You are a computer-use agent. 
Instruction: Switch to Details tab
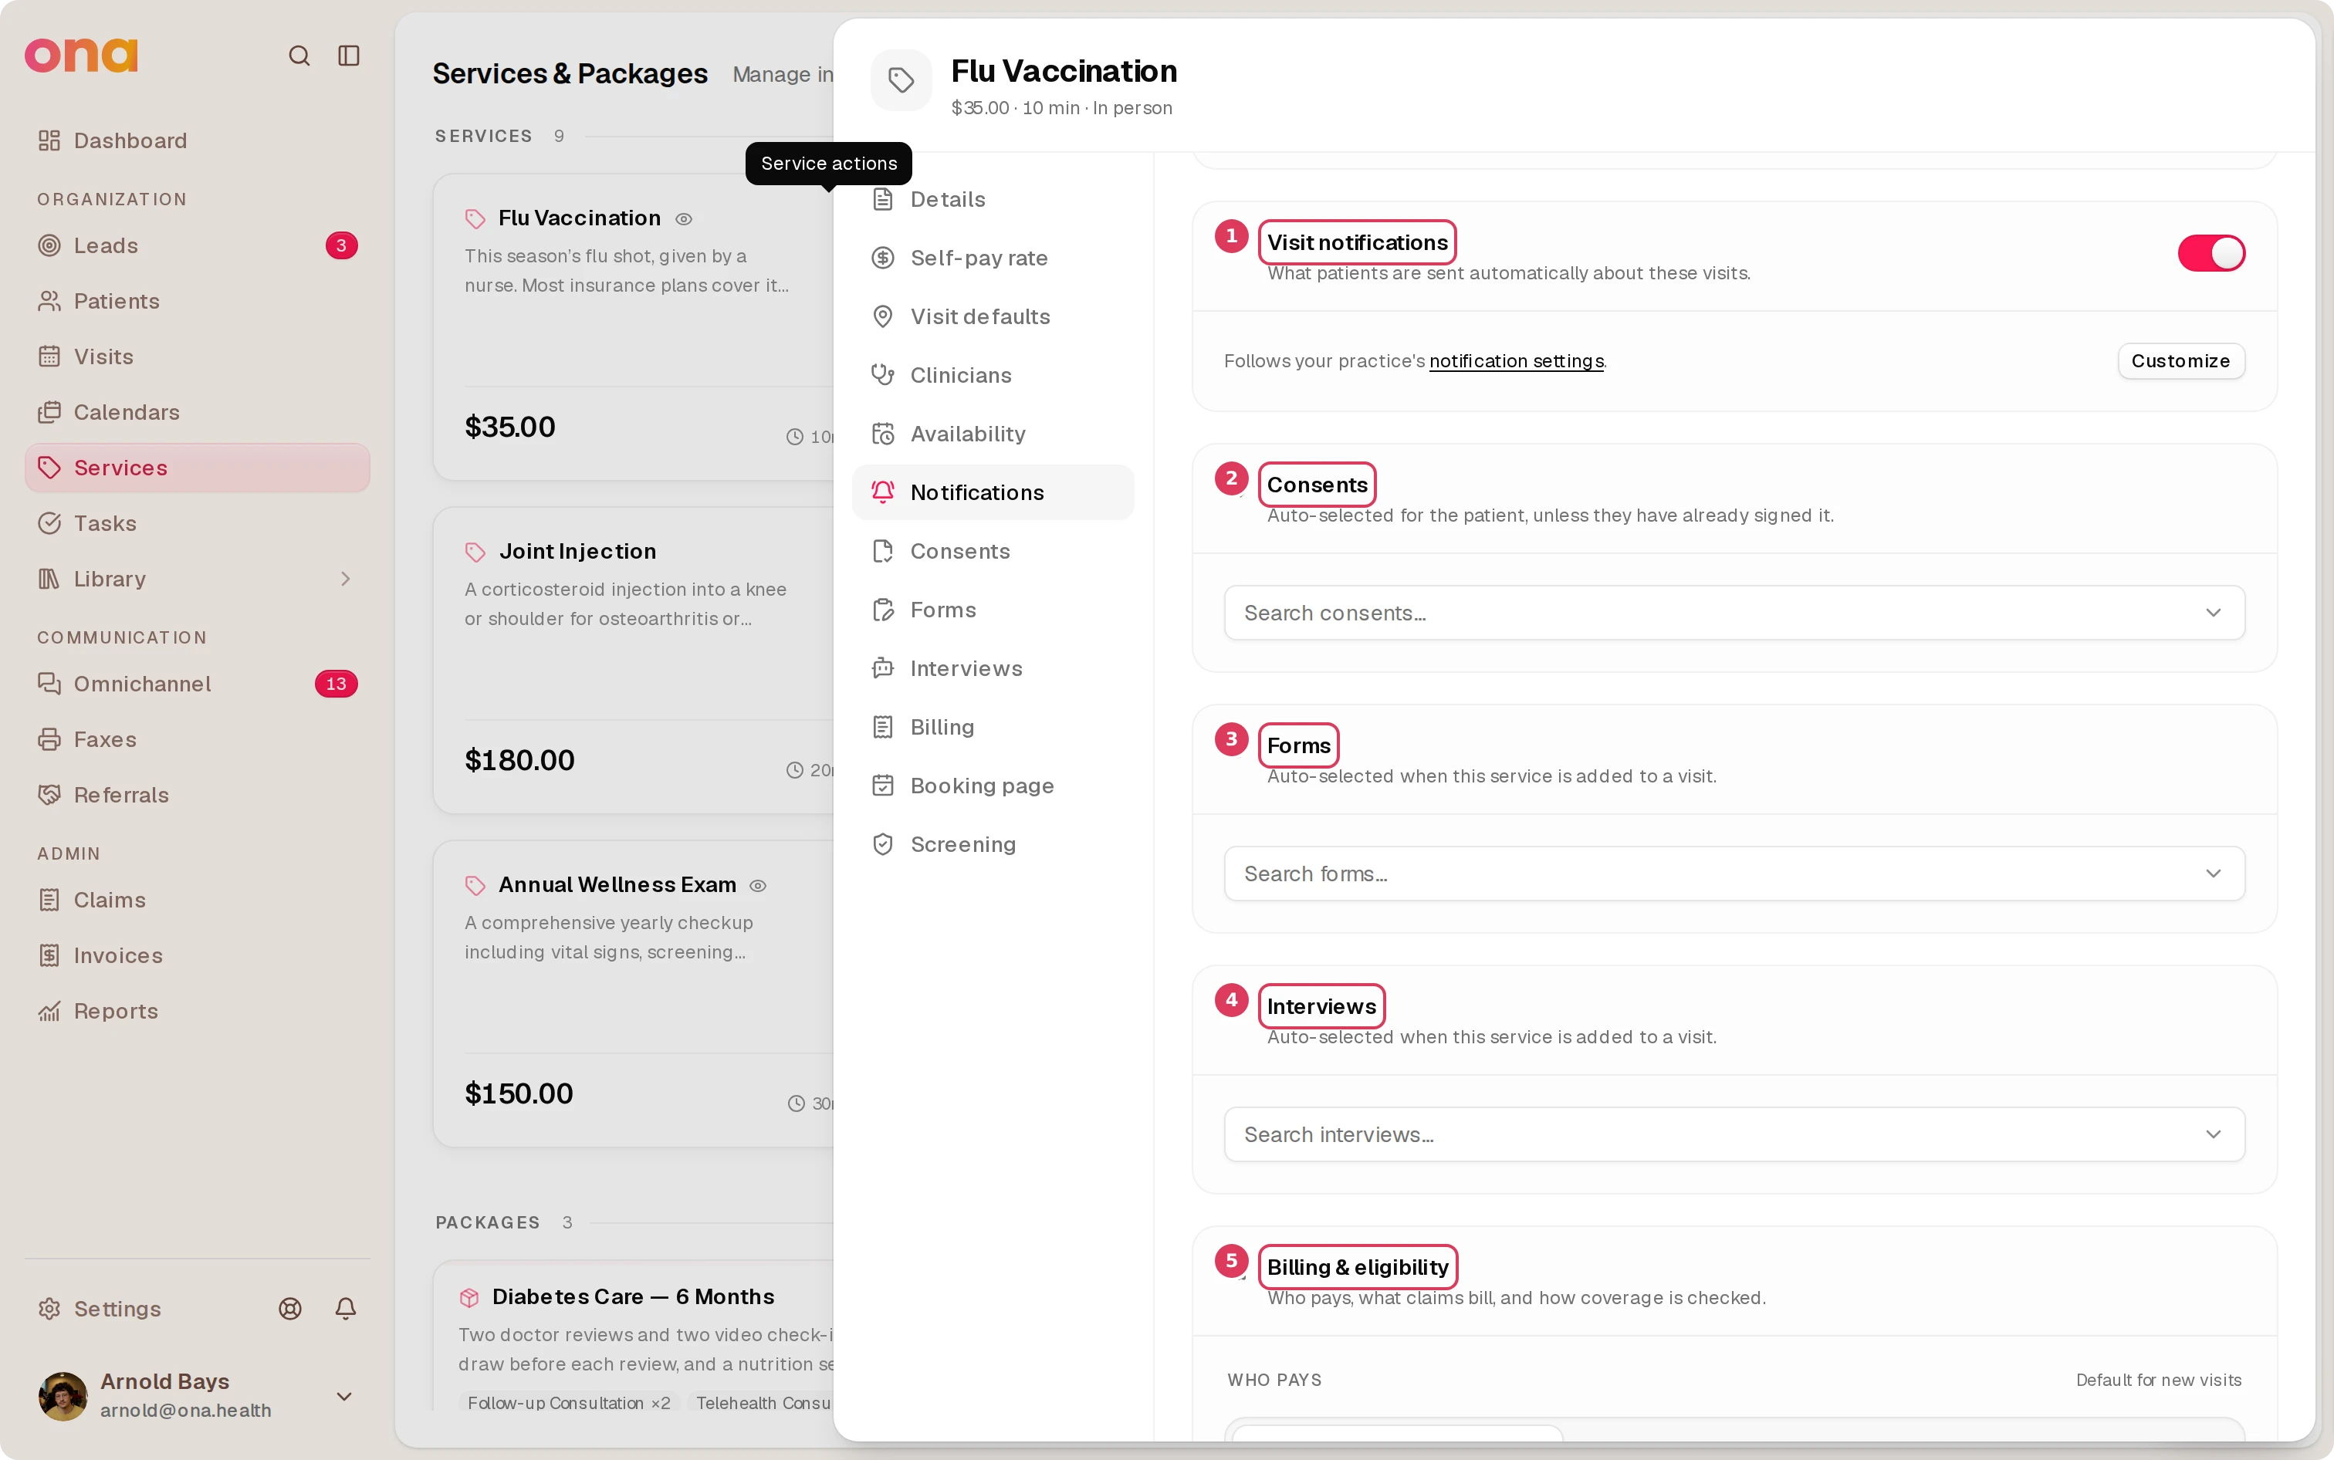(993, 199)
